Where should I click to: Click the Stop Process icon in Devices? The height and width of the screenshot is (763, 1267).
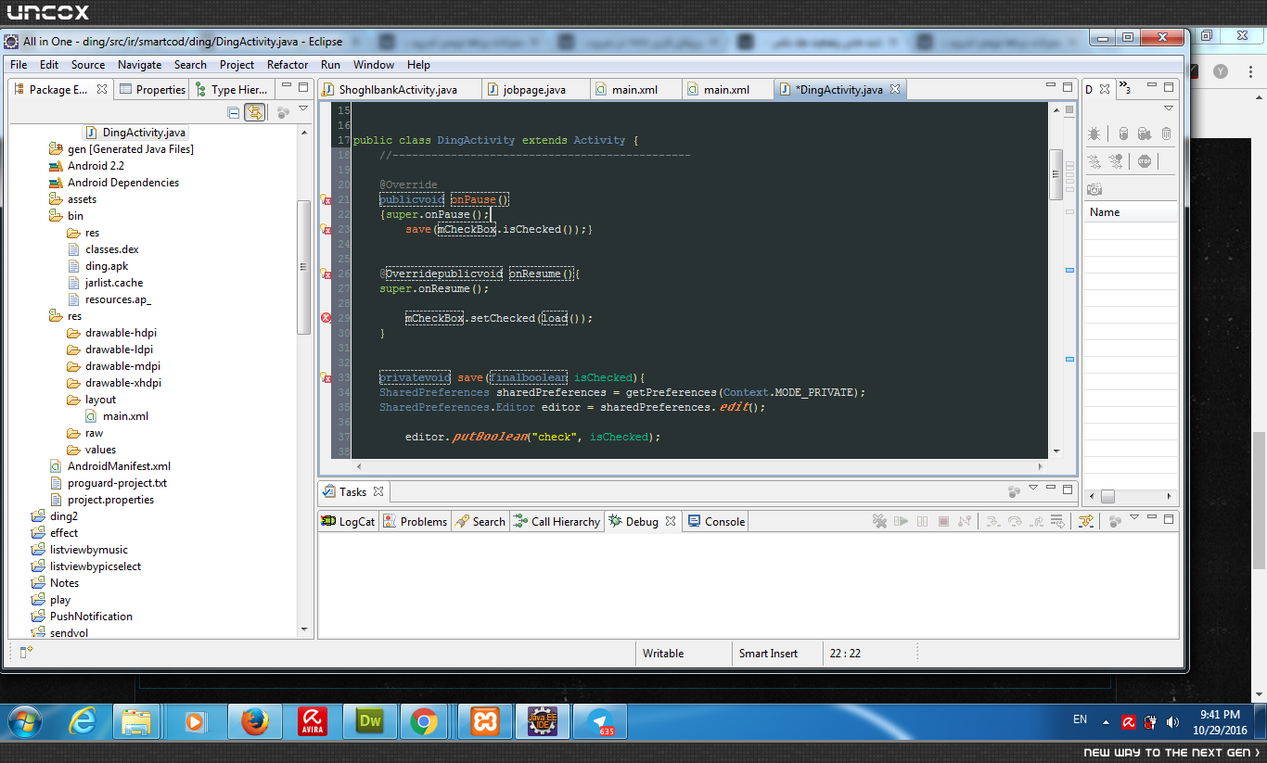pyautogui.click(x=1144, y=161)
